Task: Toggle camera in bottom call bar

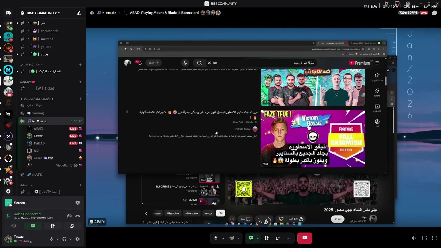Action: click(232, 238)
